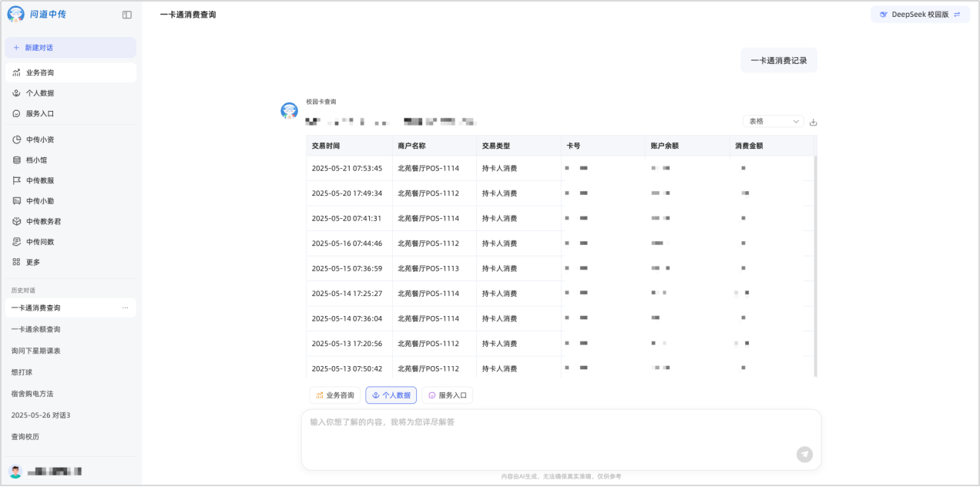The width and height of the screenshot is (980, 487).
Task: Open options menu for 一卡通消费查询 chat
Action: (125, 308)
